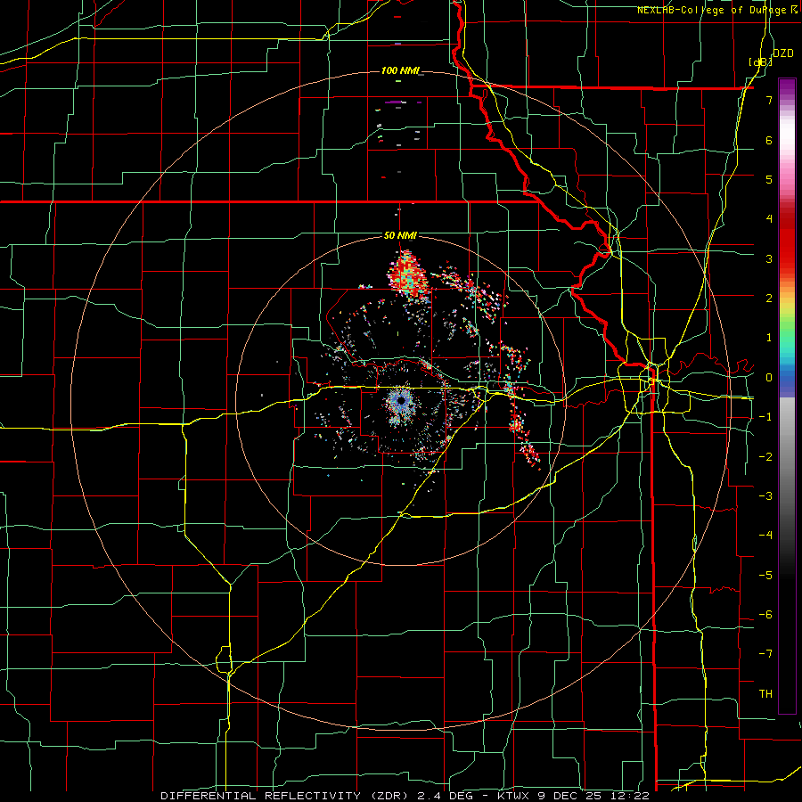
Task: Click the -6 value on the color scale
Action: click(x=765, y=615)
